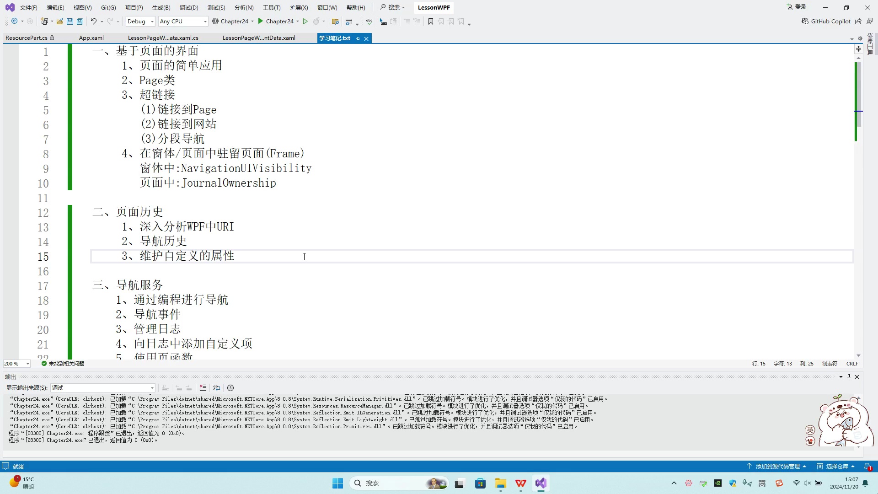Pin the Output window
The height and width of the screenshot is (494, 878).
[x=849, y=376]
